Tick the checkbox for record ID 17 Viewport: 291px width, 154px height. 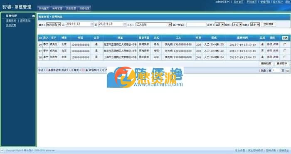click(x=285, y=51)
